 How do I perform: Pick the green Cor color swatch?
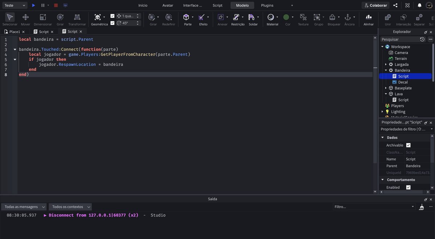286,17
